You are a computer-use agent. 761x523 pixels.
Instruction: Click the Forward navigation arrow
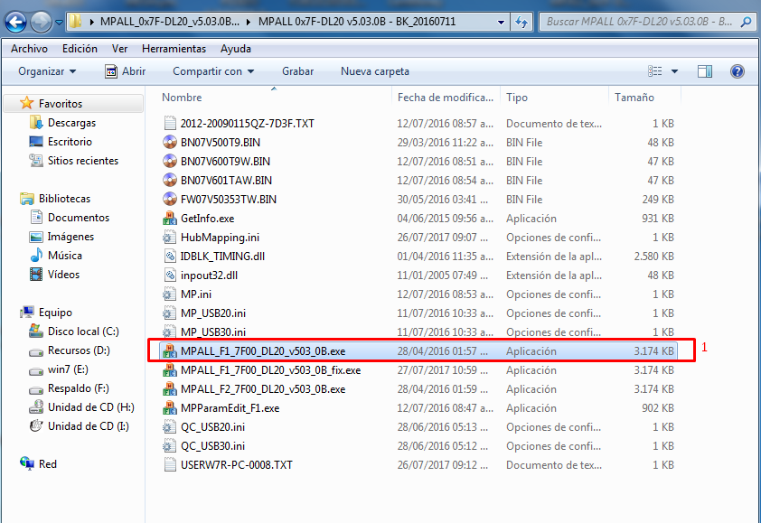coord(42,23)
